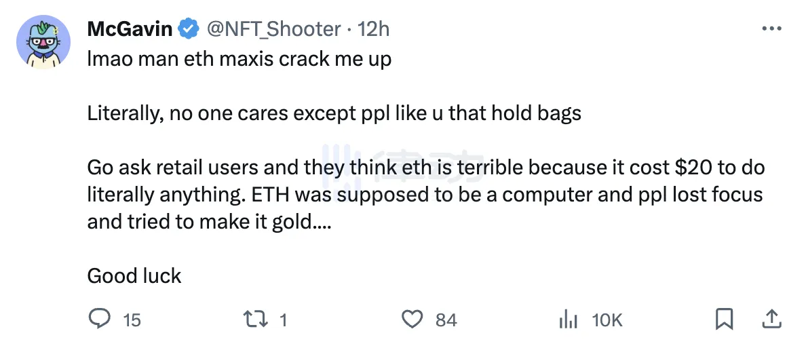Open the three-dot more options menu
806x346 pixels.
pyautogui.click(x=772, y=29)
